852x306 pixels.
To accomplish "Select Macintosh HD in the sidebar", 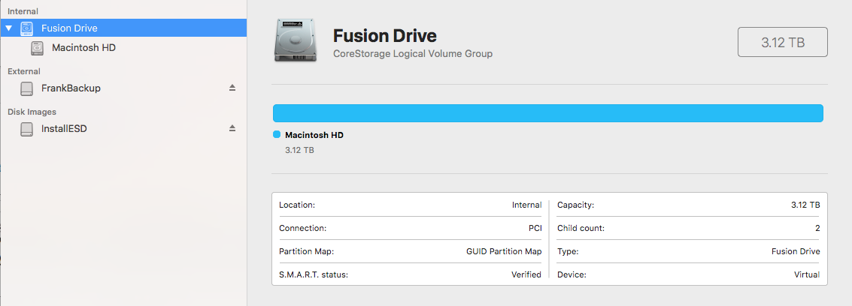I will pyautogui.click(x=83, y=48).
